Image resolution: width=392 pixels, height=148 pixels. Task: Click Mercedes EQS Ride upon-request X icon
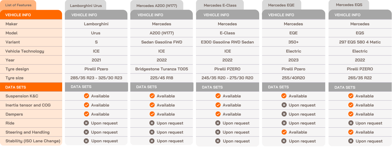(x=351, y=123)
